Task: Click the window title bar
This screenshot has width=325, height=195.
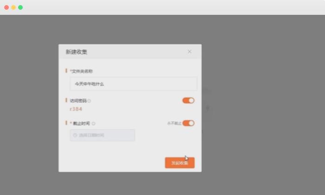Action: click(x=162, y=7)
